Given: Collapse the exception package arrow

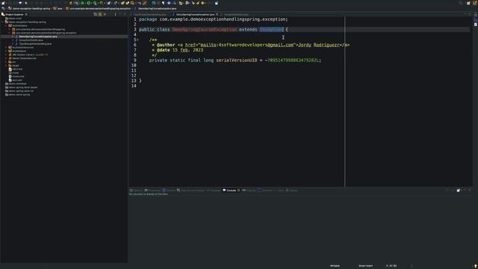Looking at the screenshot, I should [x=10, y=33].
